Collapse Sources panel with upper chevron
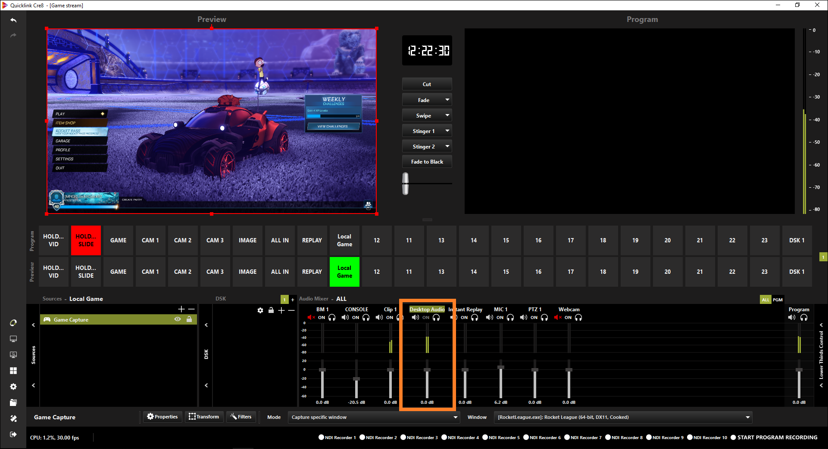Screen dimensions: 828x449 [x=33, y=325]
